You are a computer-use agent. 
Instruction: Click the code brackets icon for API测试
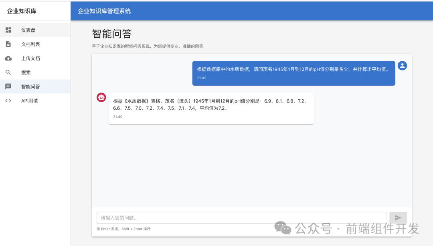(8, 101)
